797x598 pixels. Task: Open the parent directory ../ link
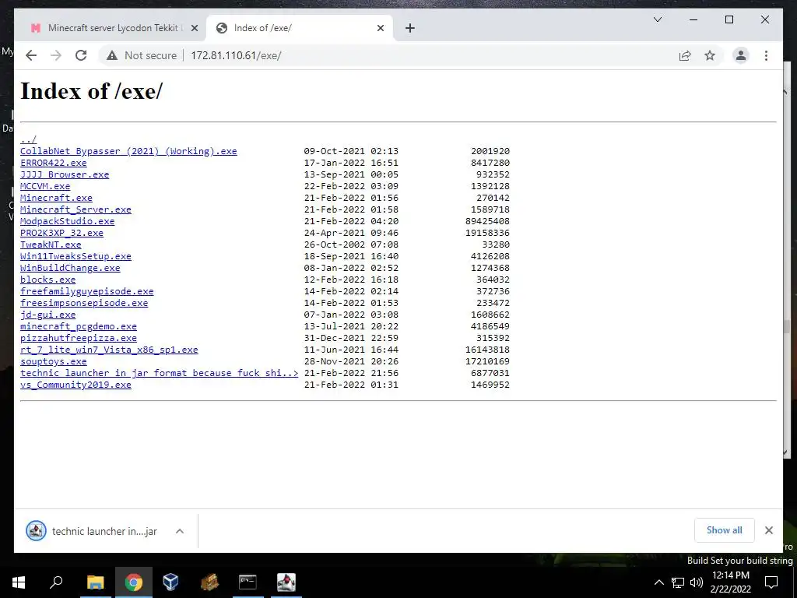[x=28, y=139]
